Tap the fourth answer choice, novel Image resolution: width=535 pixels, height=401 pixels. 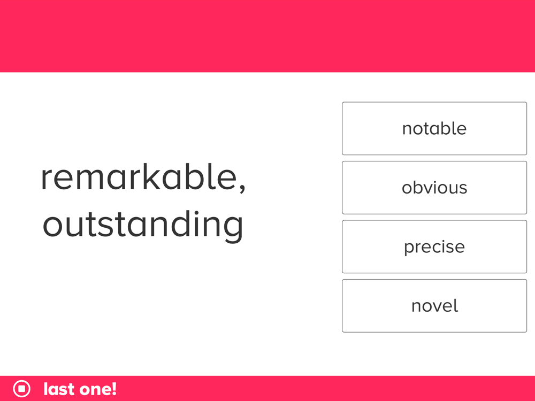434,305
